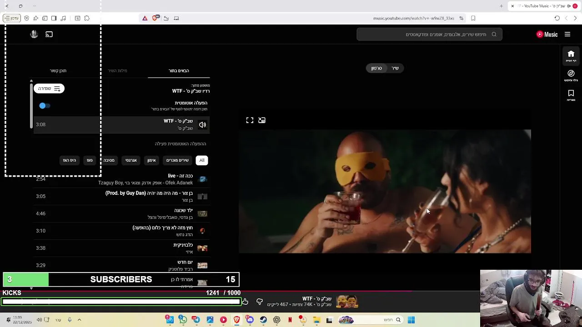Click the song search input field
Viewport: 582px width, 327px height.
click(x=429, y=34)
